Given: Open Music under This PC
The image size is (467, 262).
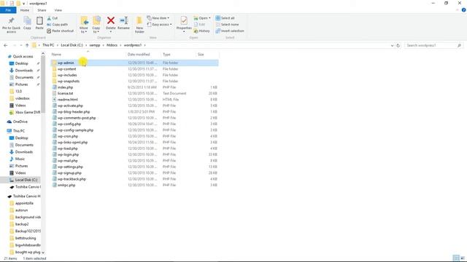Looking at the screenshot, I should pos(20,159).
